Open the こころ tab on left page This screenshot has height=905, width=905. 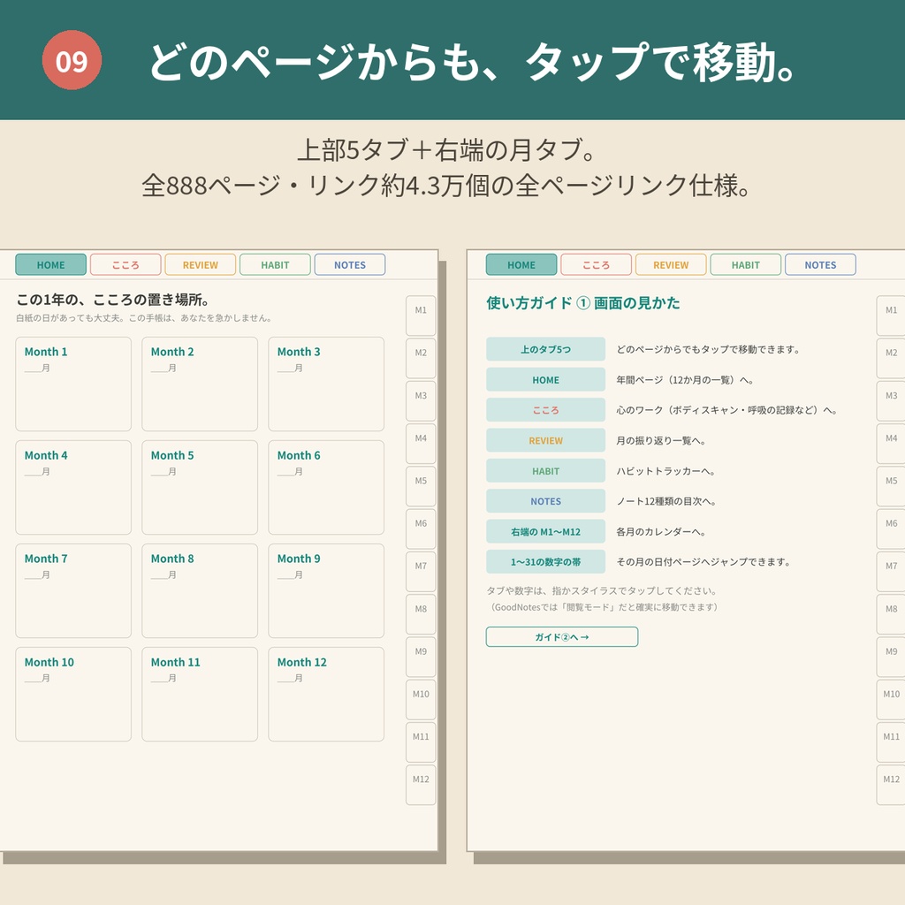[x=125, y=265]
